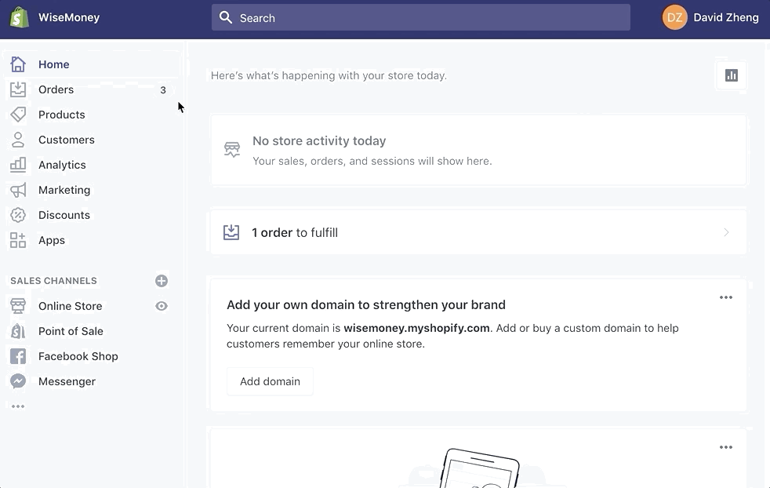The width and height of the screenshot is (770, 488).
Task: Add a sales channel with plus icon
Action: [162, 281]
